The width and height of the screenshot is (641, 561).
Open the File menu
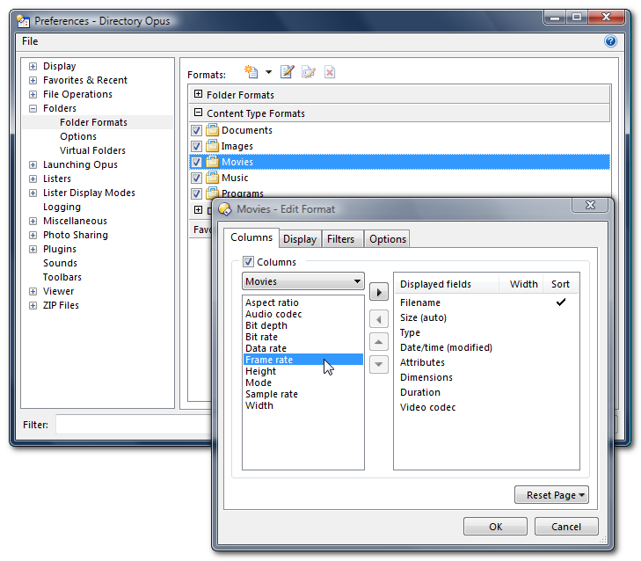[x=30, y=41]
